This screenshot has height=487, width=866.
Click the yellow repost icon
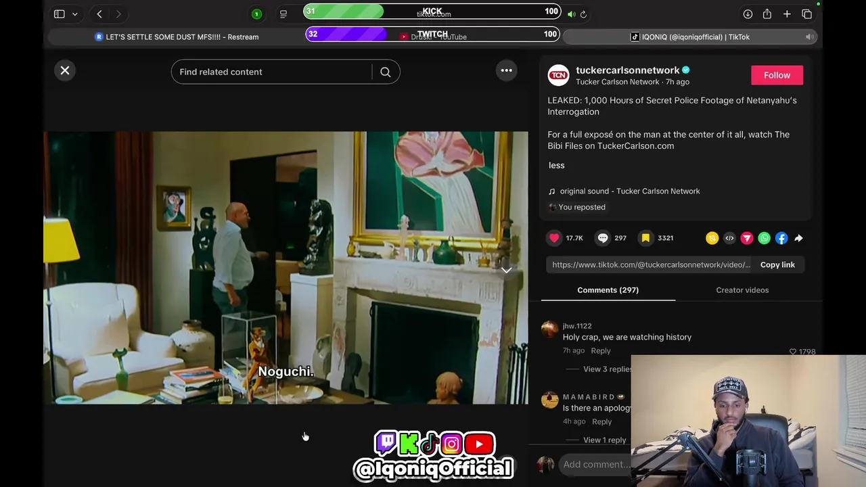(x=712, y=238)
